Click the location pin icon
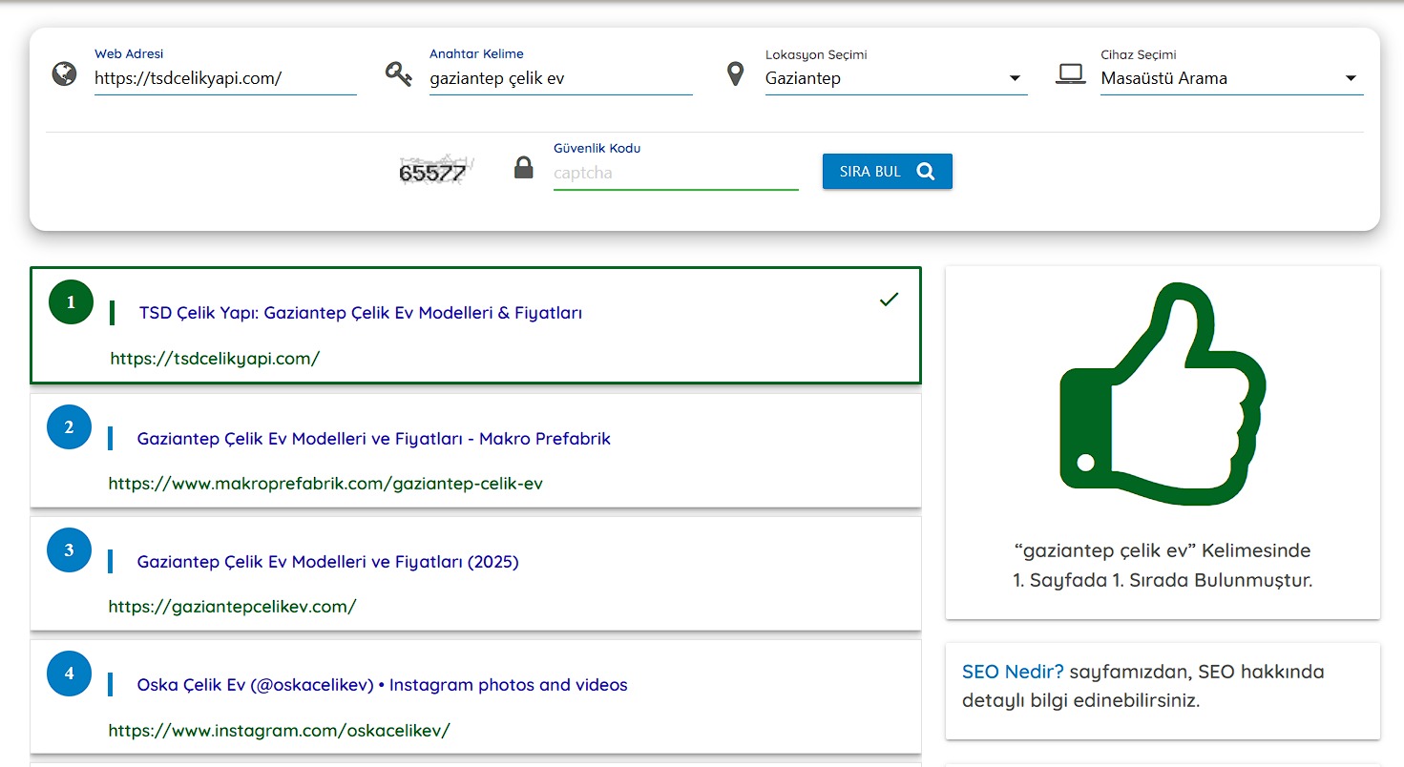 (735, 74)
